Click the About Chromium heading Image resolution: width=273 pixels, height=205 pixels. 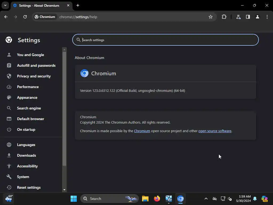(90, 58)
